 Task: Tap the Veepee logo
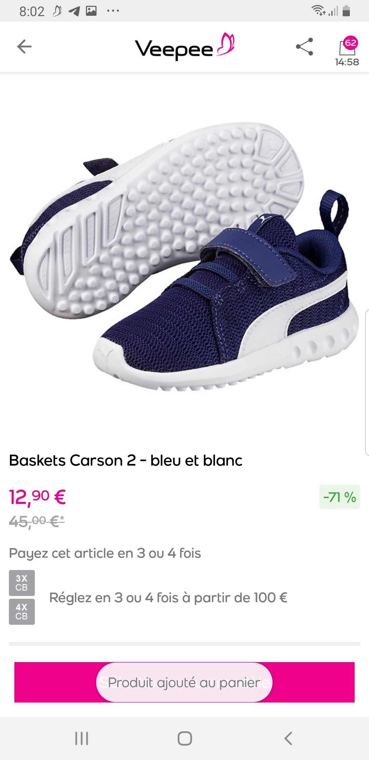click(185, 47)
